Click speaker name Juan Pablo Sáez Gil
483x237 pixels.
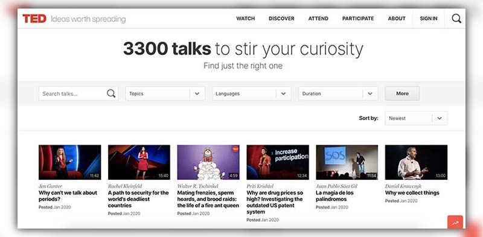pyautogui.click(x=337, y=186)
